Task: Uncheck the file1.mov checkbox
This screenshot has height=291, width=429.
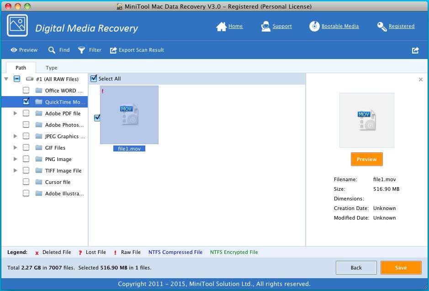Action: click(x=97, y=118)
